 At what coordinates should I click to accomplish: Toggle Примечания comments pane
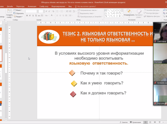tap(135, 122)
